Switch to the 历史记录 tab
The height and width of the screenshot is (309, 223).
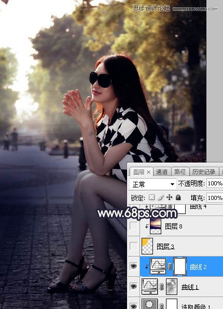coord(204,172)
